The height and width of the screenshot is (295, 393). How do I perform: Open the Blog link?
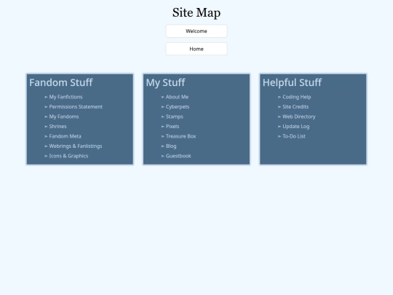[171, 146]
